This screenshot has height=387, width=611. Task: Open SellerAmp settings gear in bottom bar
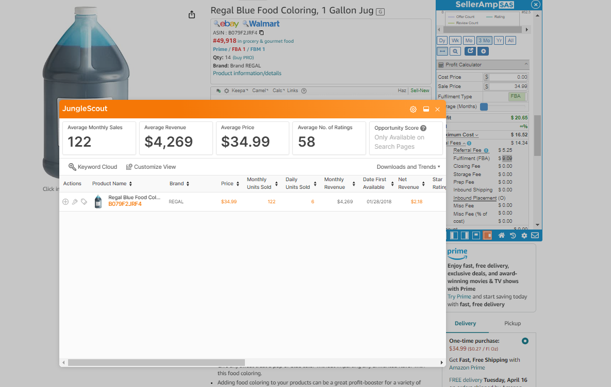(524, 235)
